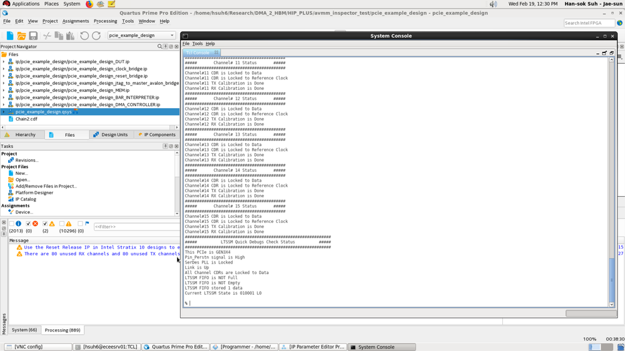Toggle the info messages checkbox
625x351 pixels.
(11, 224)
